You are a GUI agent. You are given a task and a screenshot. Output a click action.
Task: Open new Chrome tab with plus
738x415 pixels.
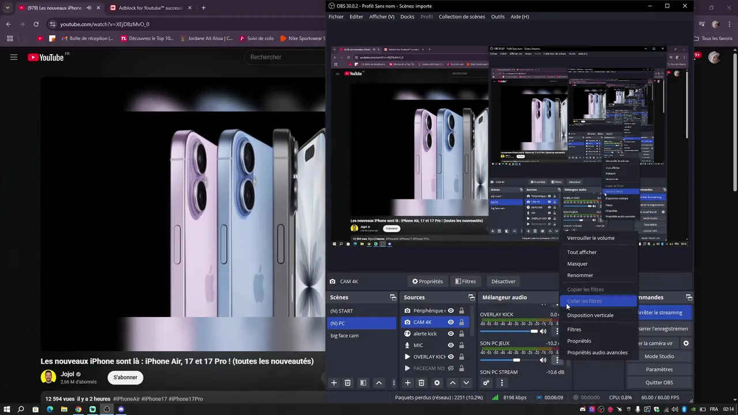click(x=204, y=8)
